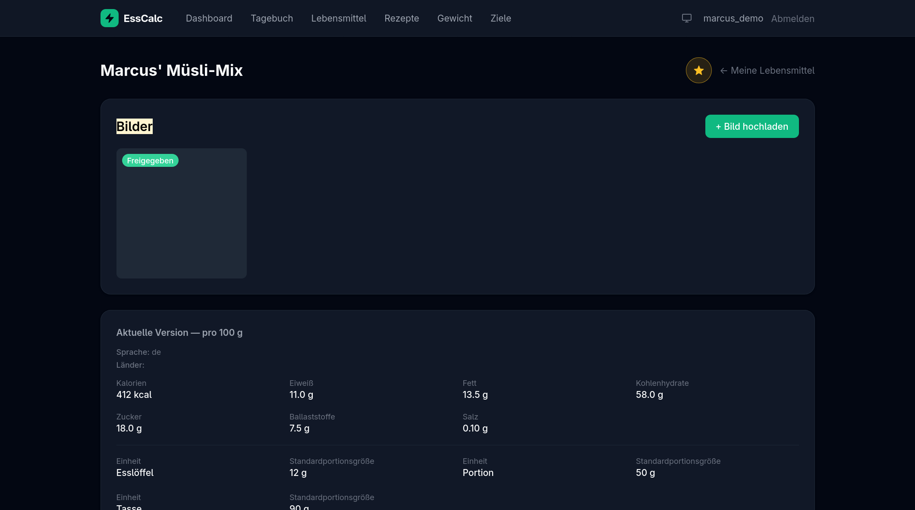
Task: Click the Fett value 13.5 g
Action: [475, 394]
